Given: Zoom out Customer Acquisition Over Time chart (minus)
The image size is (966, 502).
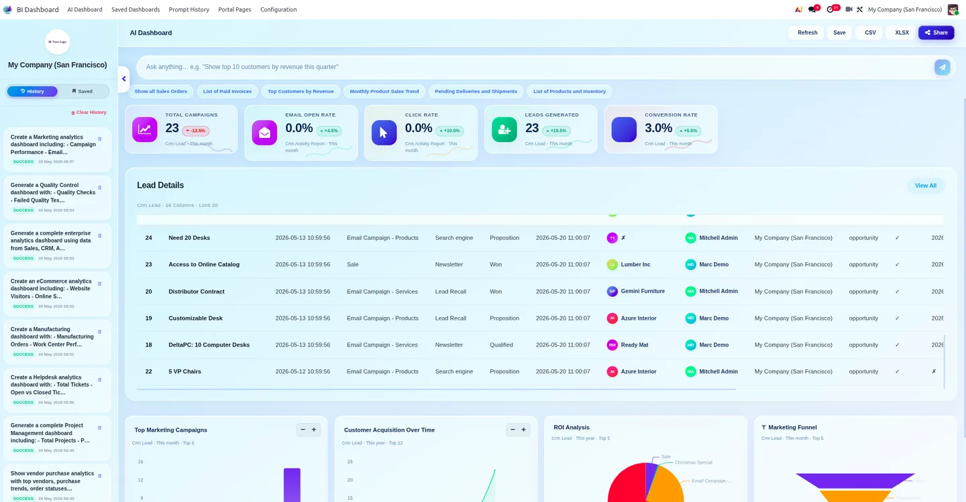Looking at the screenshot, I should 513,430.
